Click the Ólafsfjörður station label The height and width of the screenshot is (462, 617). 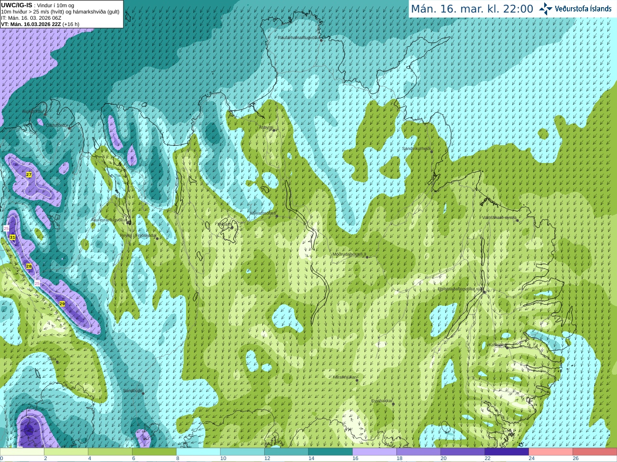(x=57, y=125)
